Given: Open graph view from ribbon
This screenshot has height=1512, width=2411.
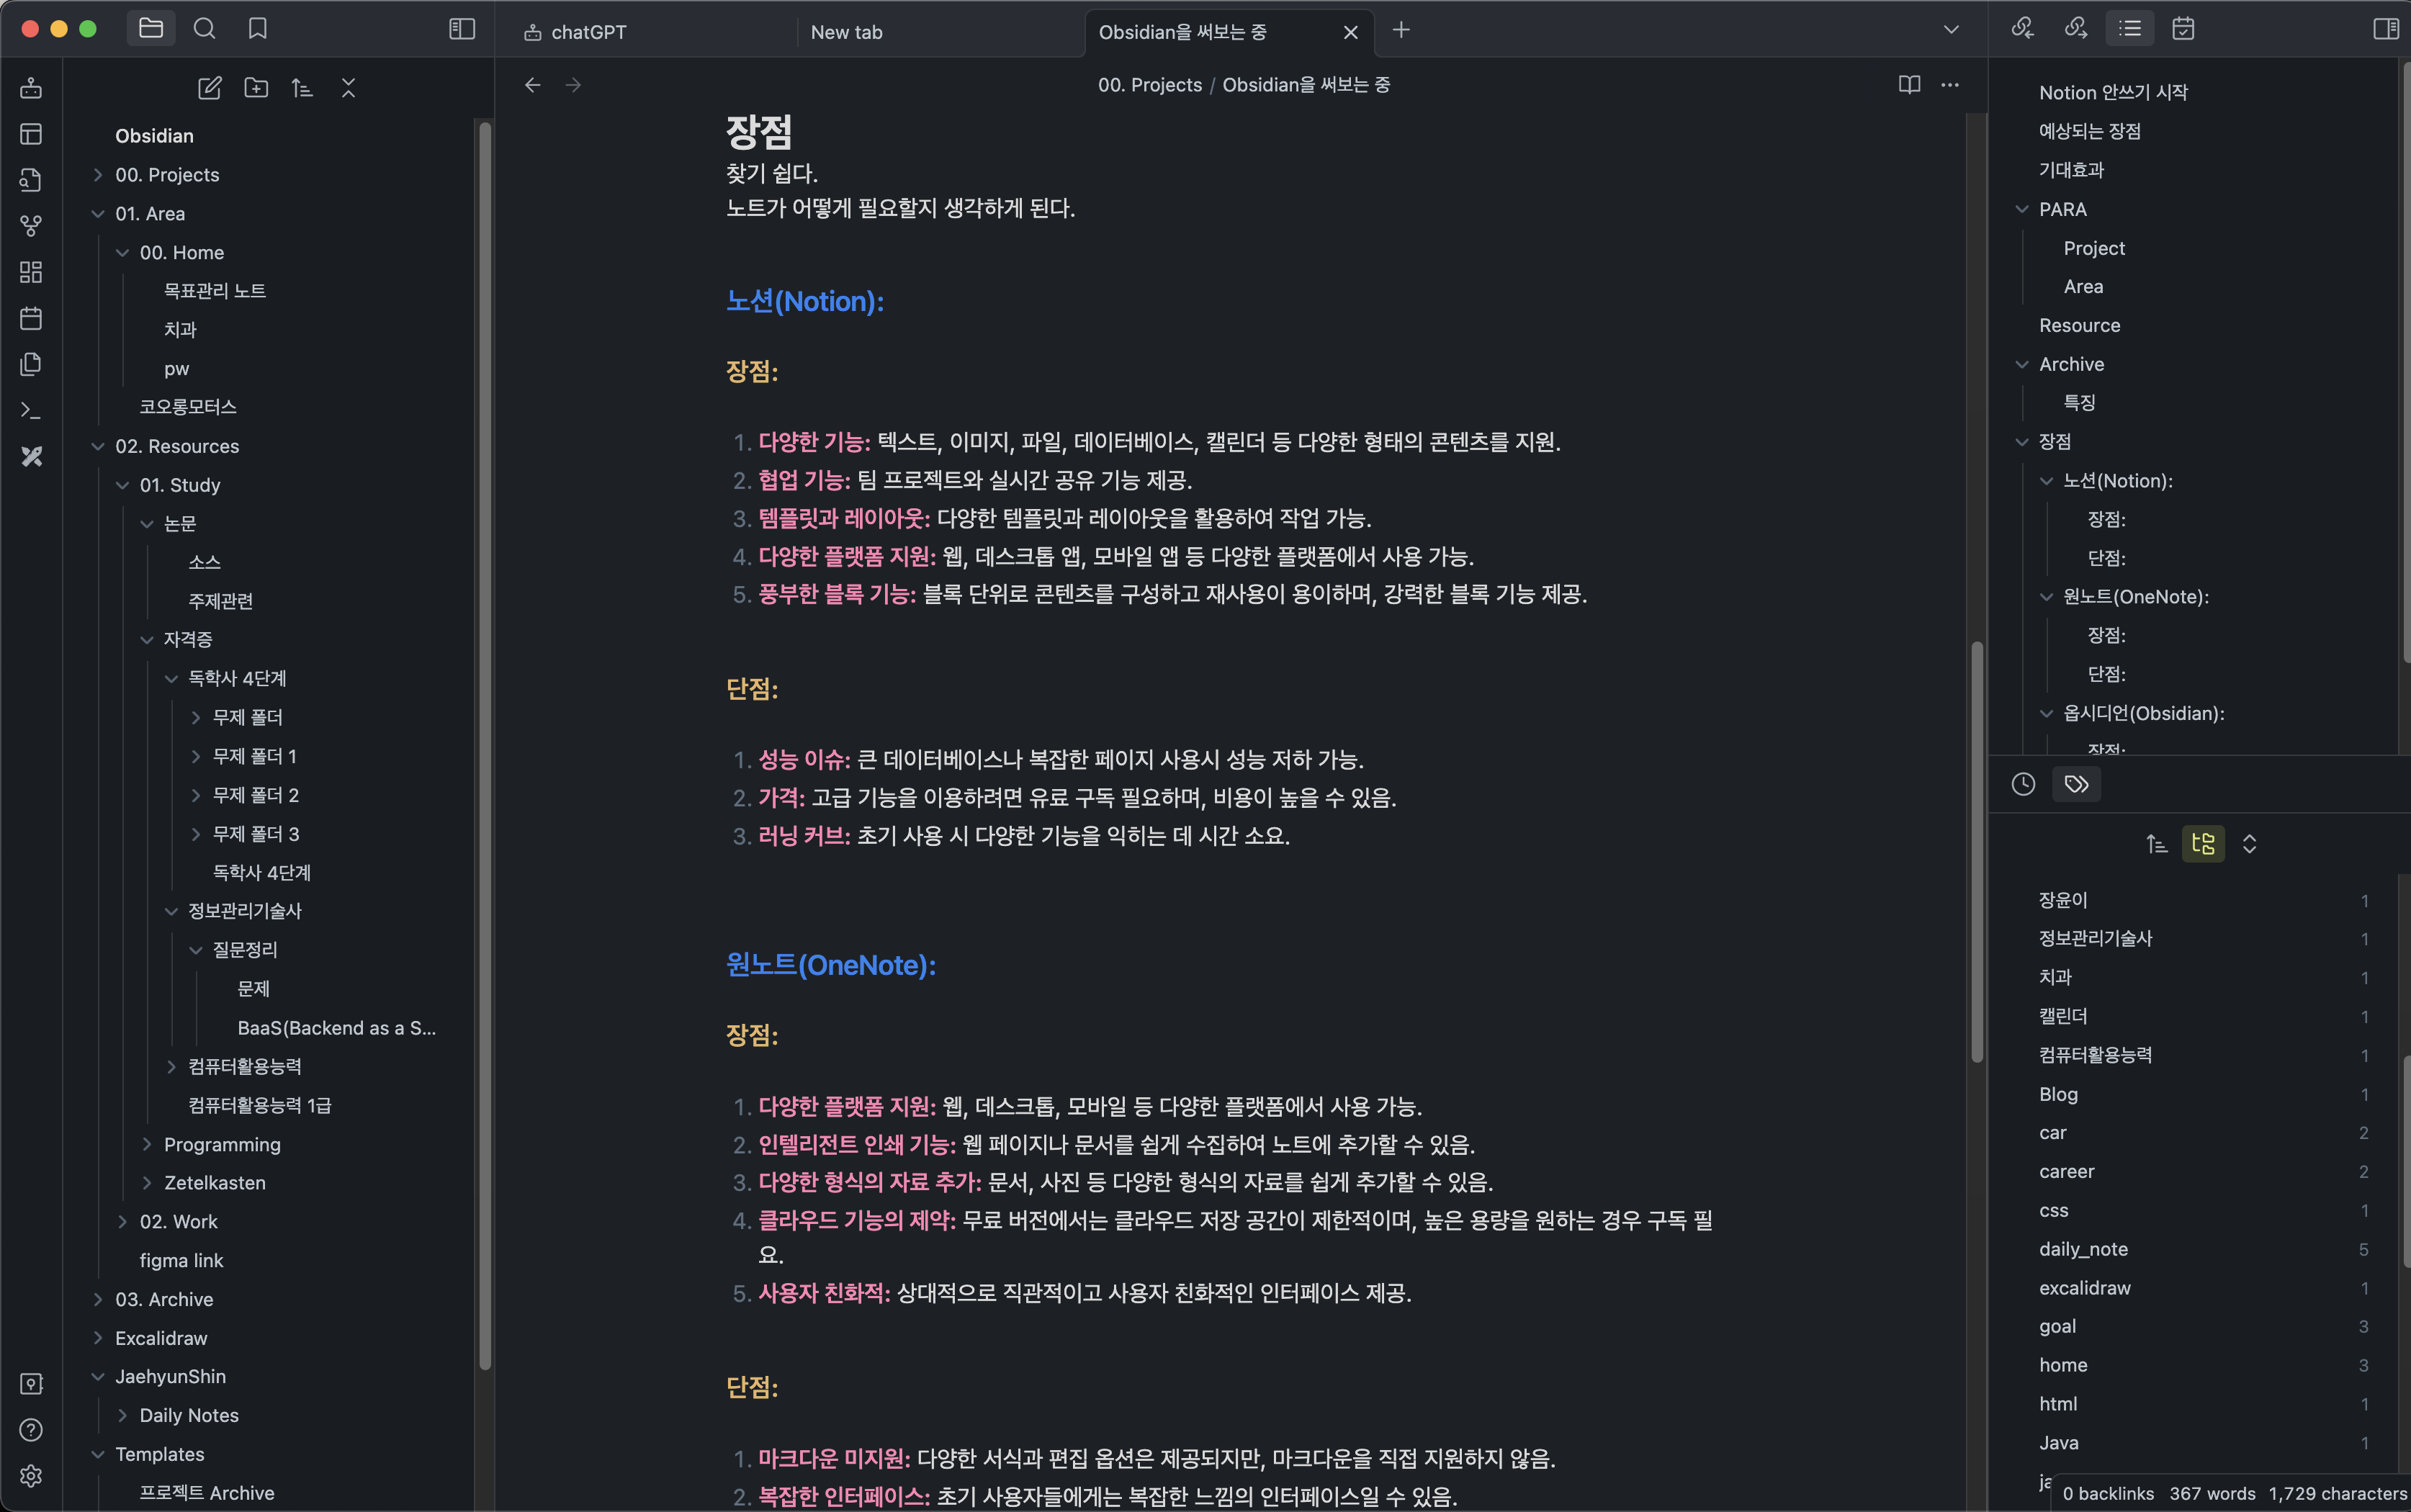Looking at the screenshot, I should click(x=31, y=226).
